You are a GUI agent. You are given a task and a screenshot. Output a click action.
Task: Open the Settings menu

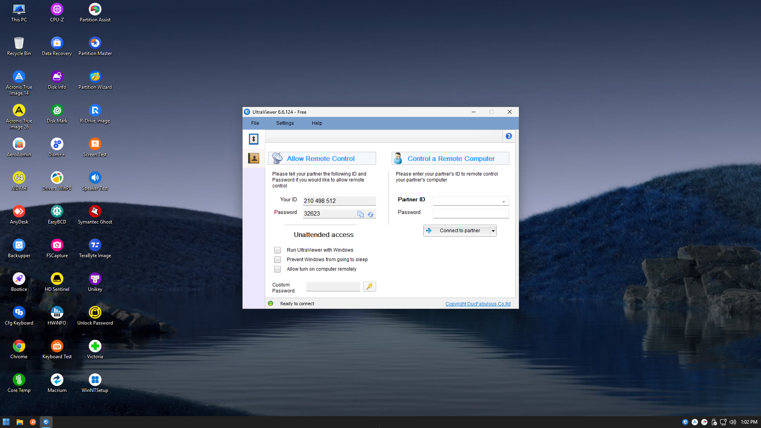point(285,123)
